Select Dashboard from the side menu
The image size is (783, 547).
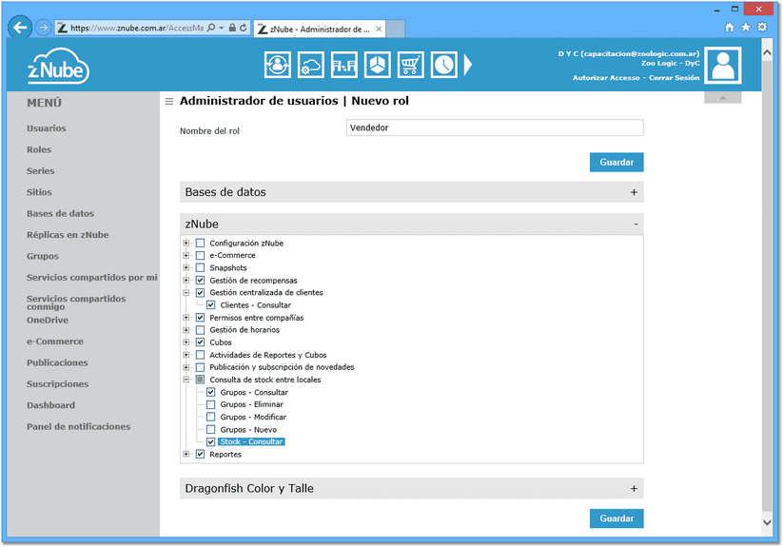[x=51, y=405]
